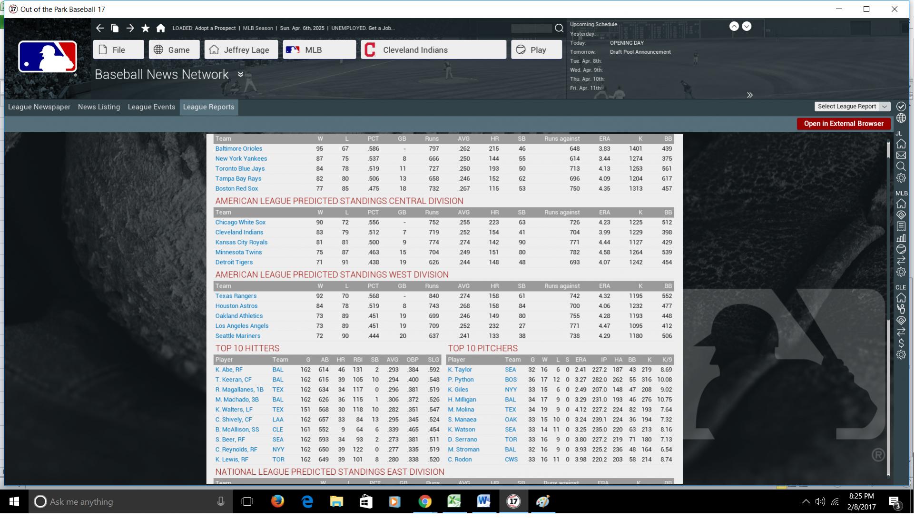Open the MLB bar chart statistics icon

point(901,238)
